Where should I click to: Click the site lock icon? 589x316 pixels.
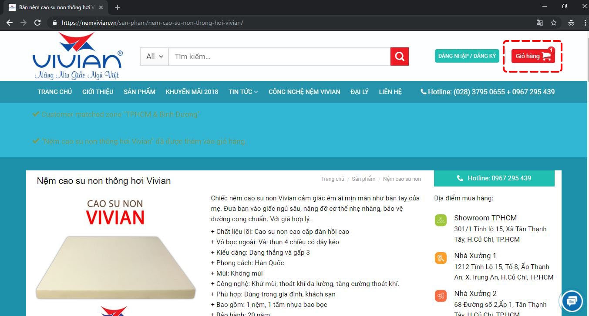(x=54, y=23)
